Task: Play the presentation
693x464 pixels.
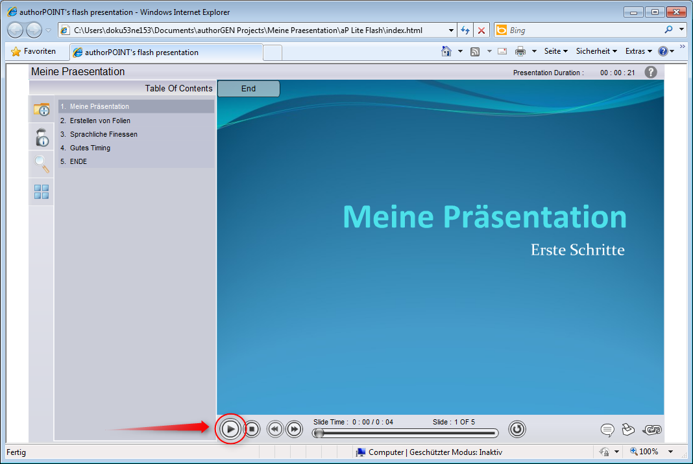Action: [230, 429]
